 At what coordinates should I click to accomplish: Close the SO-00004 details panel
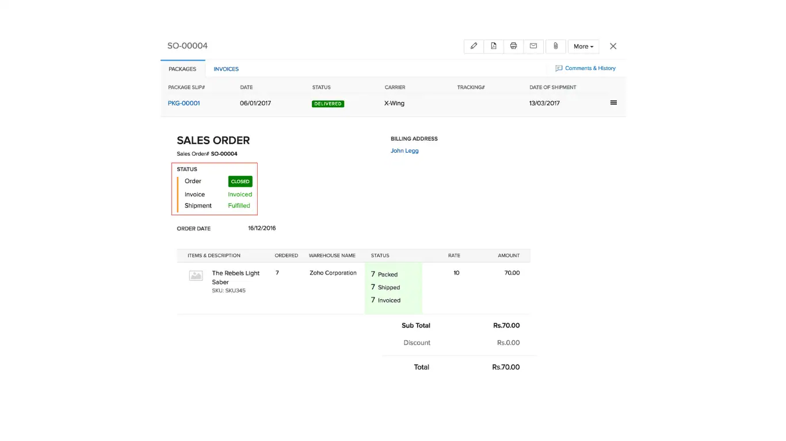coord(613,46)
